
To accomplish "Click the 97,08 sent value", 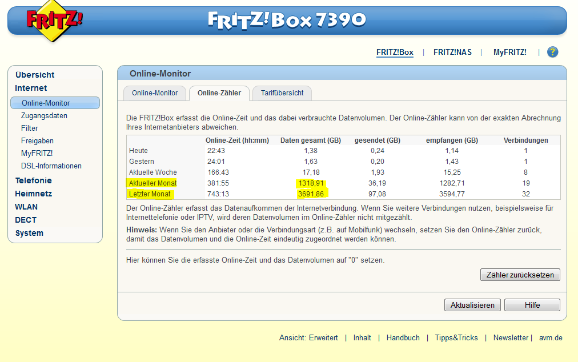I will point(377,194).
